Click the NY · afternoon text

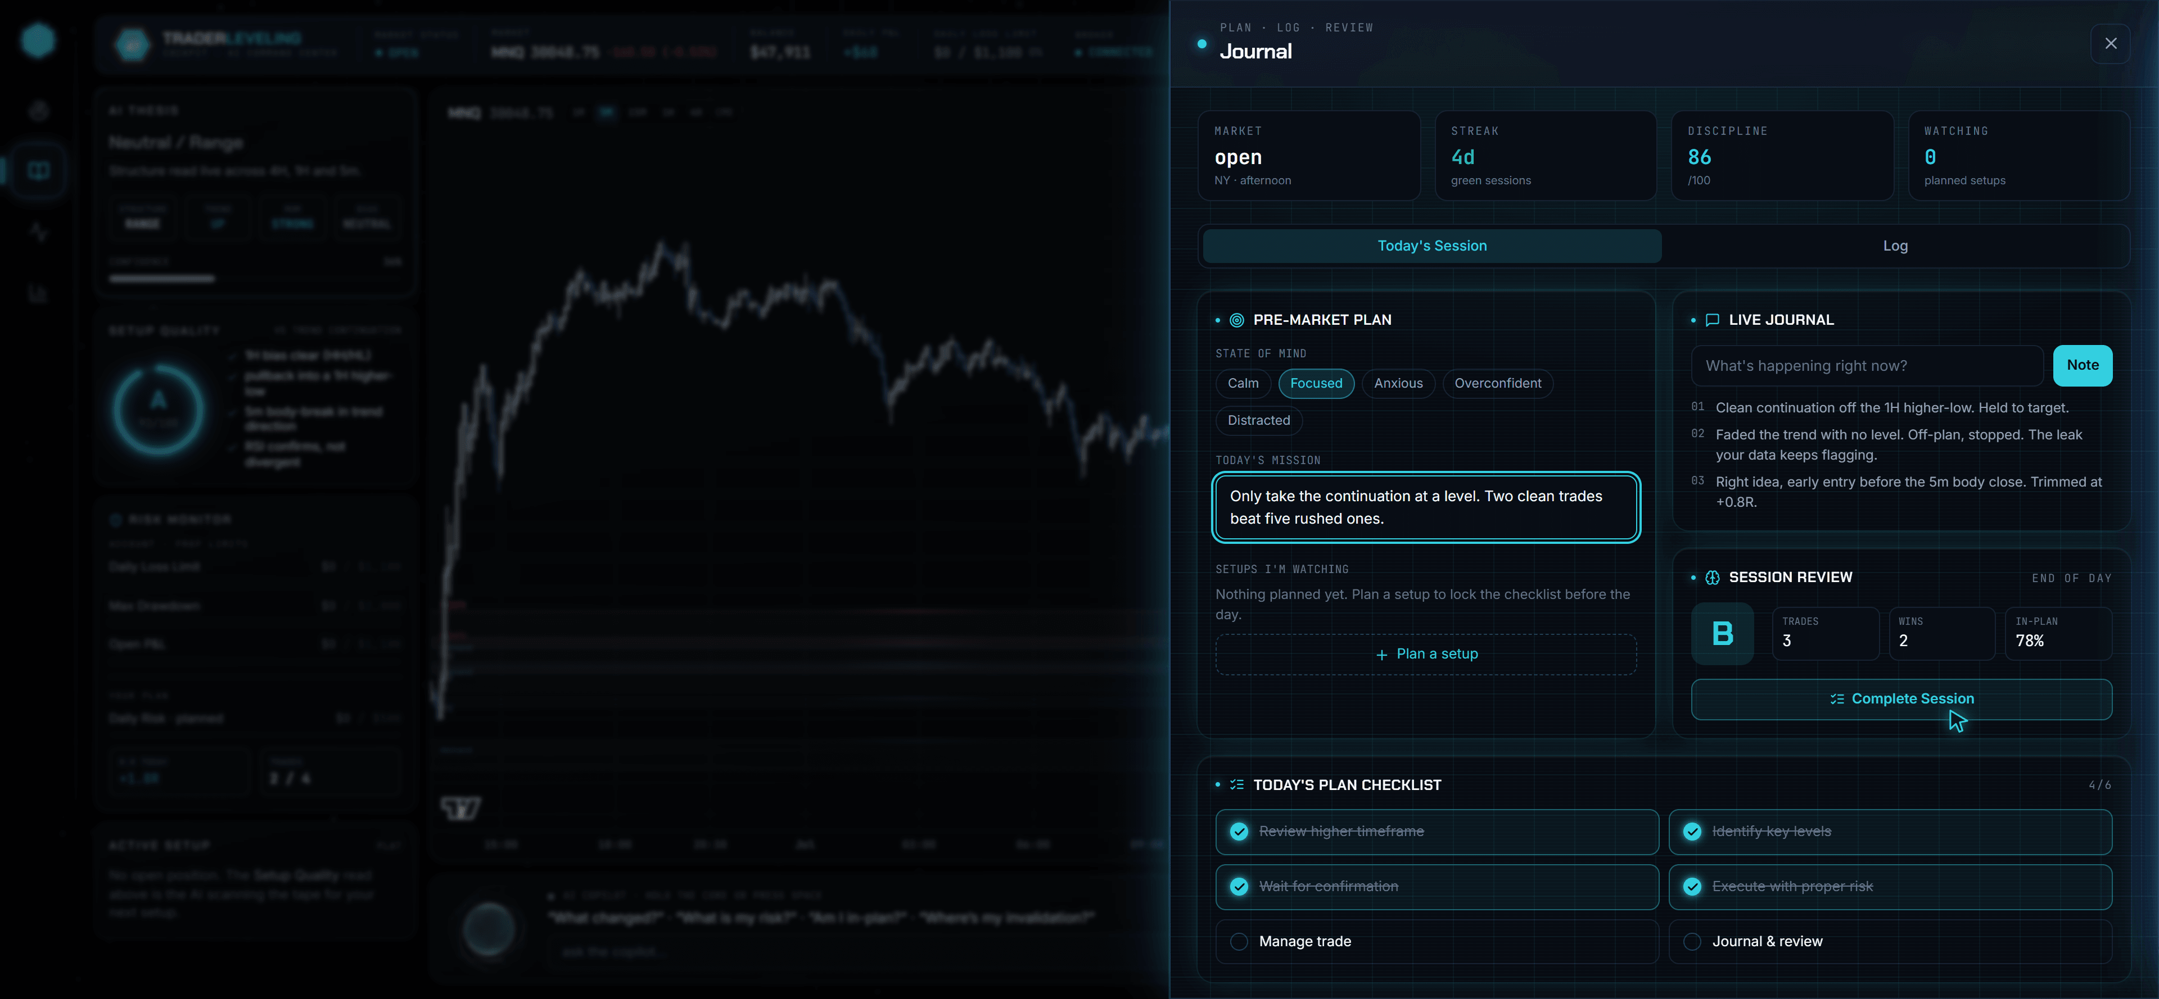[1252, 181]
